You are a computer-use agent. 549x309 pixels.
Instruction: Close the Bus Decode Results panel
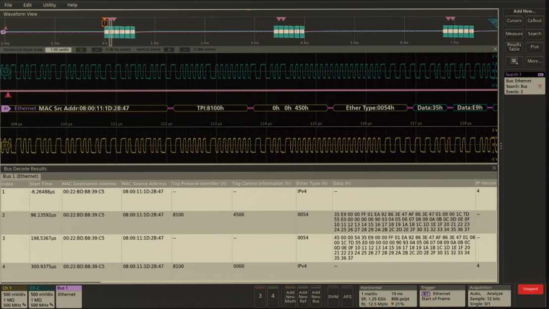(494, 168)
